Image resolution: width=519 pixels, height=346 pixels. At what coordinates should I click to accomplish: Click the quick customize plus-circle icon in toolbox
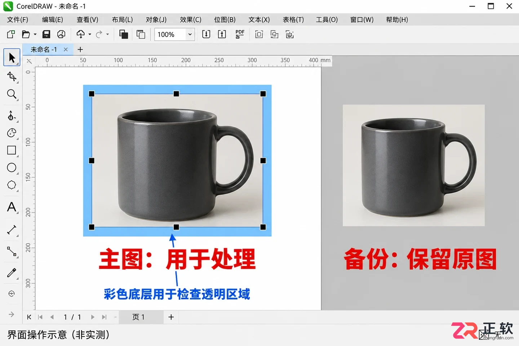click(12, 294)
